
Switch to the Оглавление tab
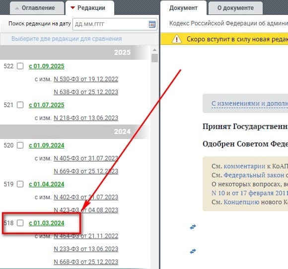coord(37,8)
